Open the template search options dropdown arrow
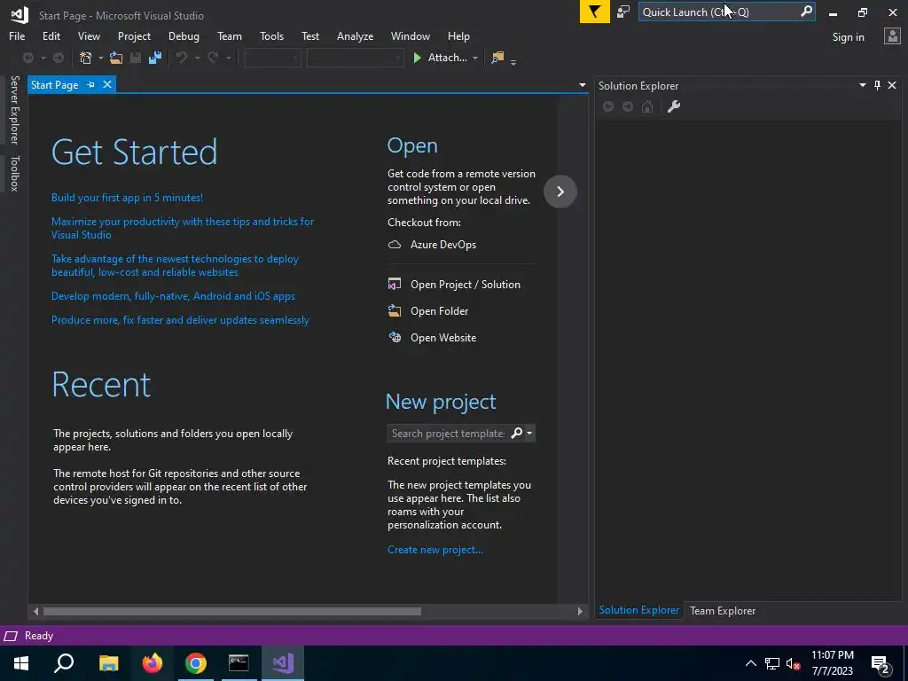Screen dimensions: 908x681 click(x=529, y=433)
